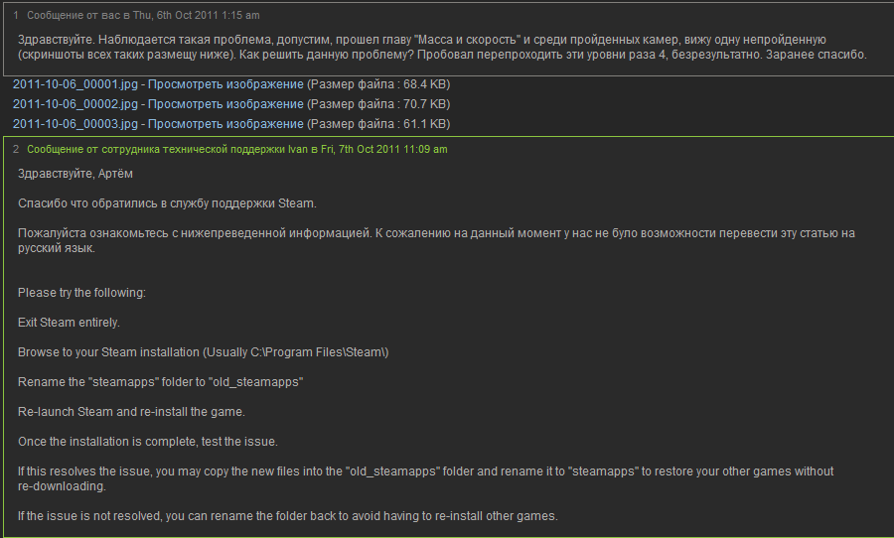
Task: Click the 'Re-launch Steam and re-install' line
Action: click(x=131, y=412)
